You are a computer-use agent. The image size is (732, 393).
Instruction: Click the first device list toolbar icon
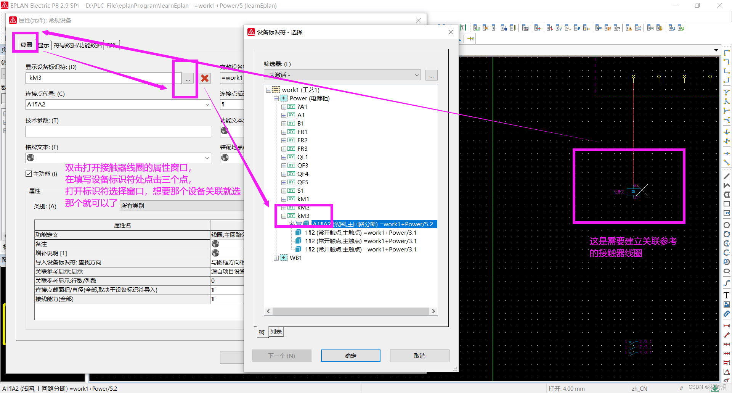477,28
